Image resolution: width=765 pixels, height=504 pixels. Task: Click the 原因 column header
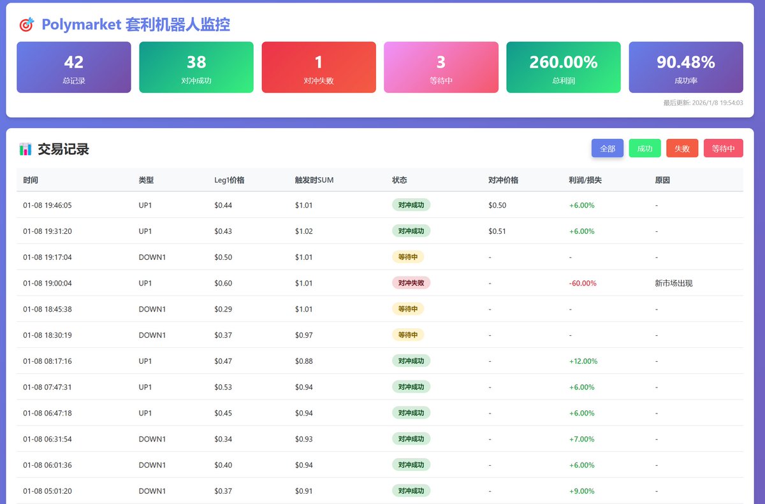tap(662, 180)
